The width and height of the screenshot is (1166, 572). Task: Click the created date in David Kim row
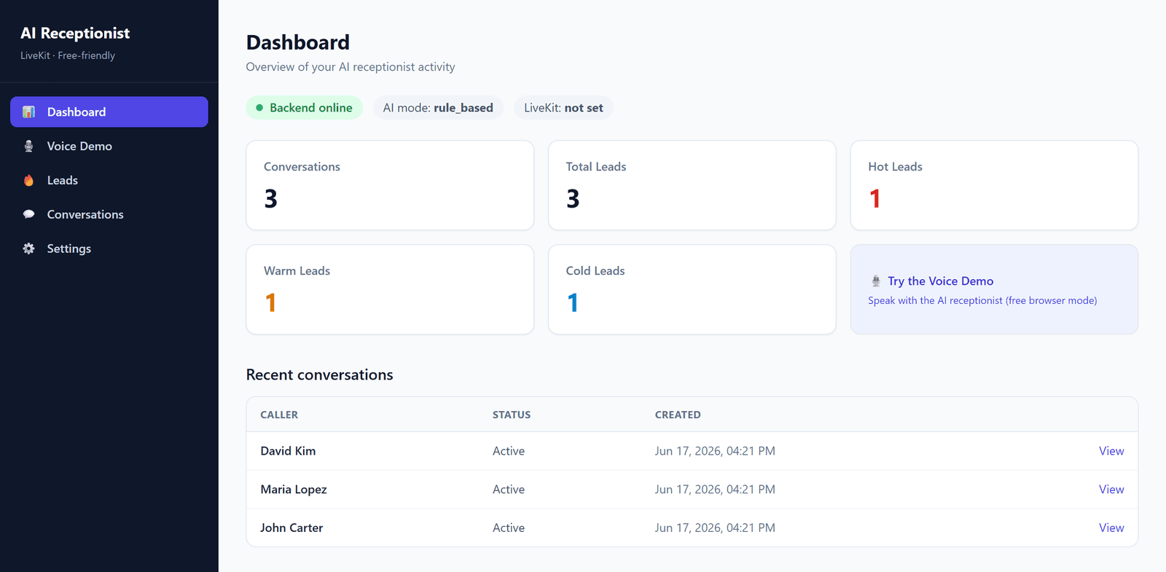tap(715, 451)
